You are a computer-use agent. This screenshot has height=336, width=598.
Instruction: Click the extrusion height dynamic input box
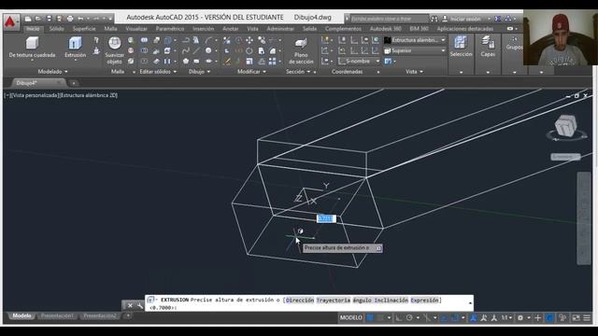coord(326,218)
